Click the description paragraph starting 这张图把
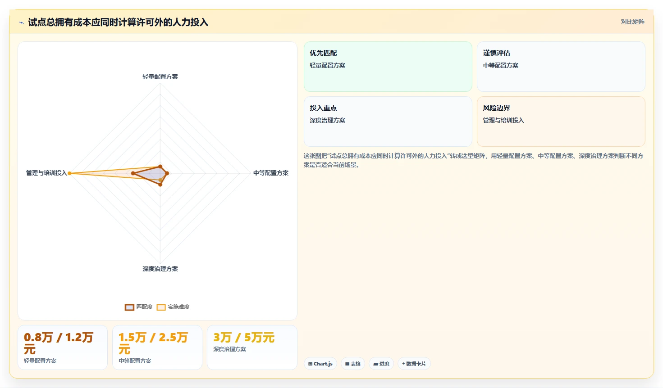The height and width of the screenshot is (388, 663). click(473, 160)
